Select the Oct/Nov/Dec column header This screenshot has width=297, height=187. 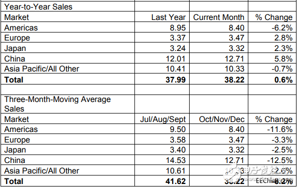(222, 119)
